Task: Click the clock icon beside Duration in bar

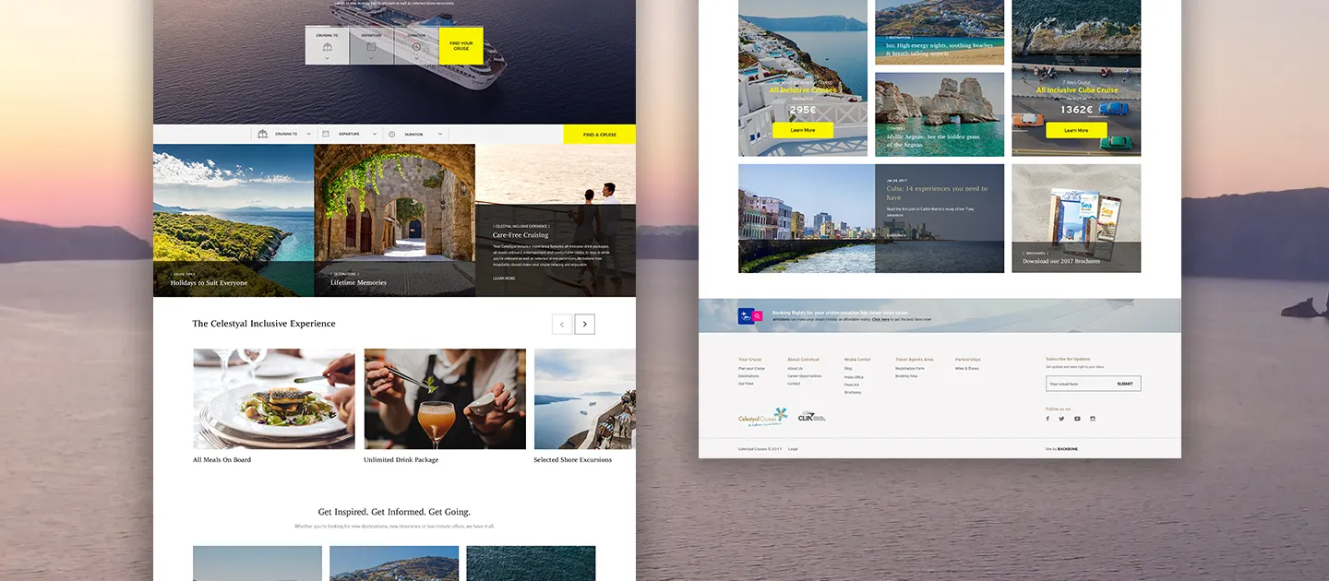Action: click(x=391, y=135)
